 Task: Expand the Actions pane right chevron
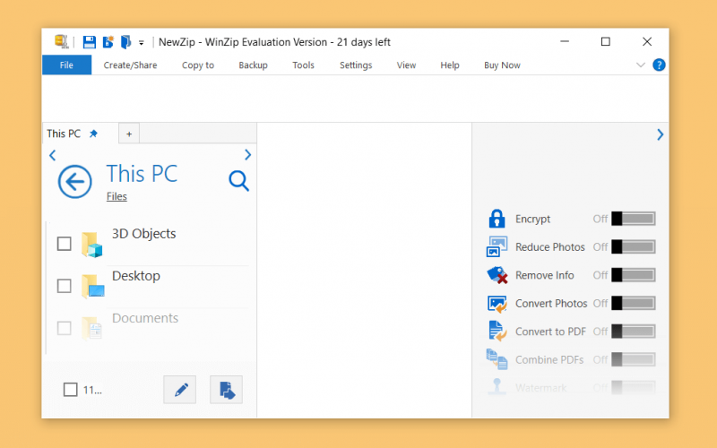click(x=660, y=134)
